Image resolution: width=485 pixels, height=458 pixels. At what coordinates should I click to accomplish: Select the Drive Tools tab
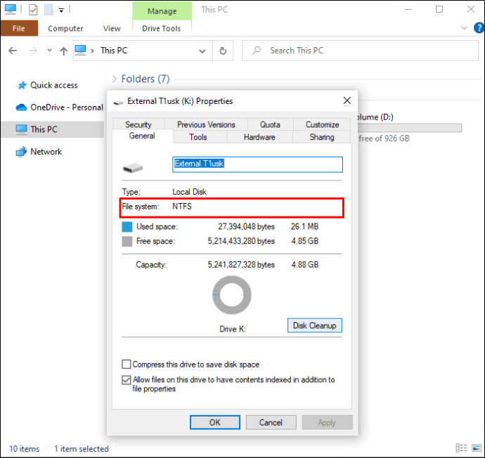[x=162, y=28]
